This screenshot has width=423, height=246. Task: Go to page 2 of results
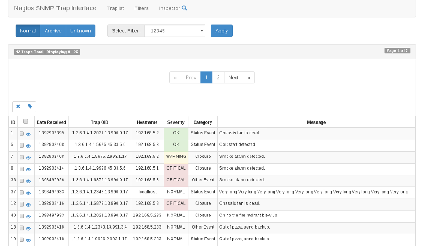click(x=218, y=77)
